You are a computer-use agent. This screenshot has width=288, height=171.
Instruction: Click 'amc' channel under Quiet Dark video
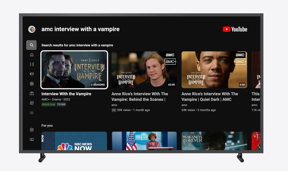point(184,105)
